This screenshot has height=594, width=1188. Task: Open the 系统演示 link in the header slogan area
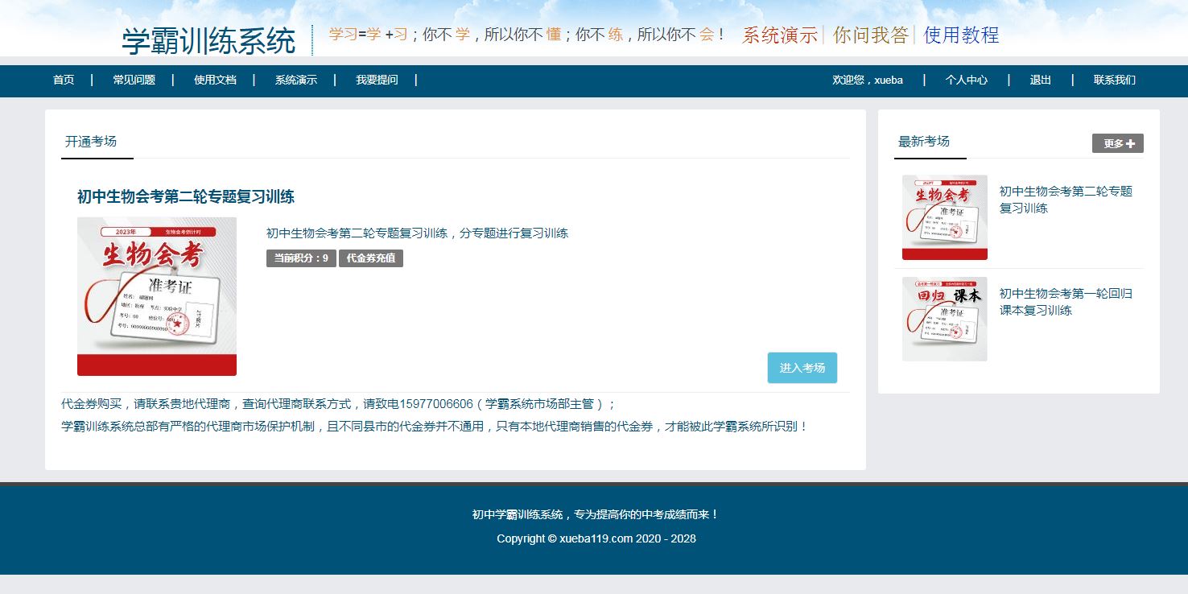click(779, 36)
